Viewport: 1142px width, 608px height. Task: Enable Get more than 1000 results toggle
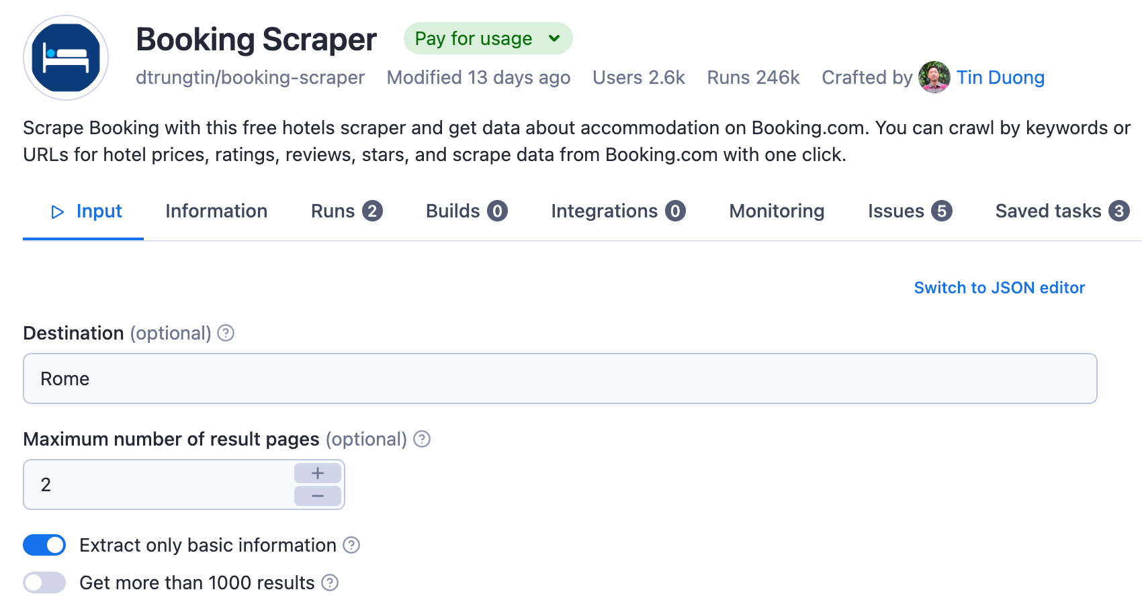point(44,582)
